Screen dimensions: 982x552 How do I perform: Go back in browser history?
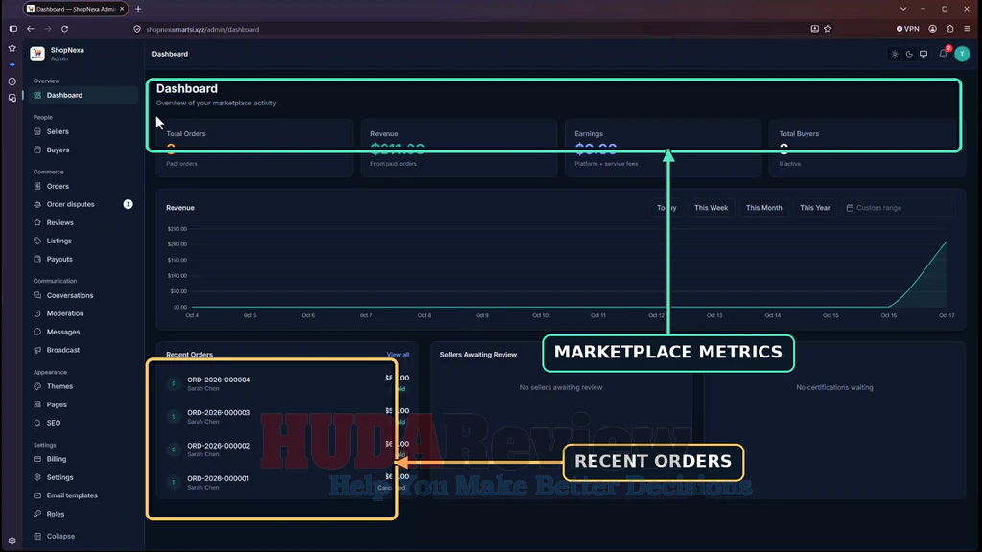(x=30, y=29)
